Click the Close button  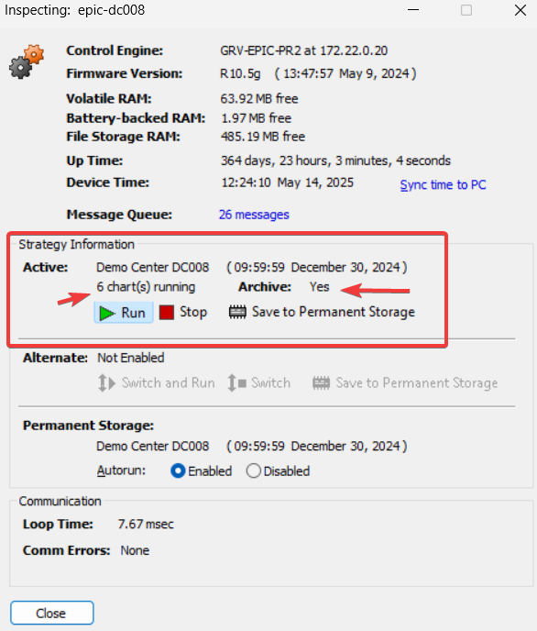tap(52, 613)
